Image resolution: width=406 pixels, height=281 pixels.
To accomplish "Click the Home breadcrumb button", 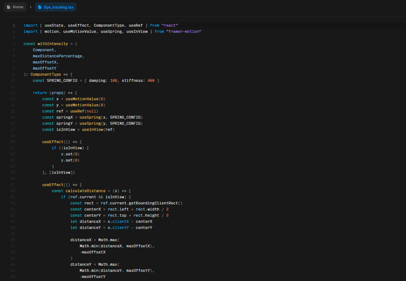I will point(15,7).
